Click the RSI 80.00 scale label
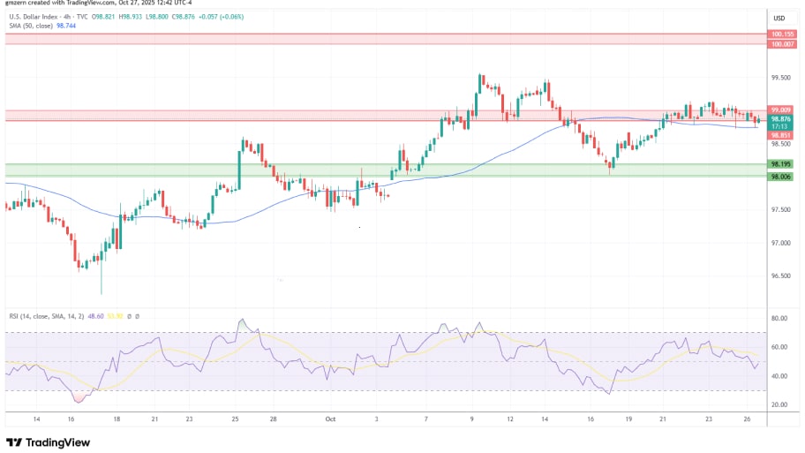Screen dimensions: 805x453 pos(779,318)
